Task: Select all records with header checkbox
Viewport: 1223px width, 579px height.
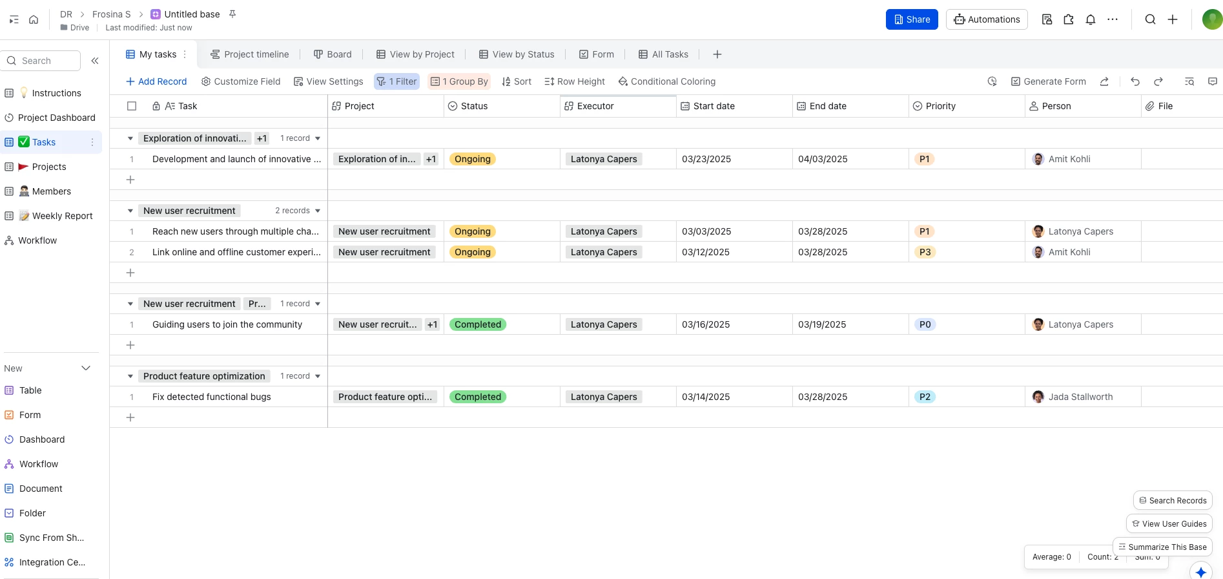Action: click(x=132, y=106)
